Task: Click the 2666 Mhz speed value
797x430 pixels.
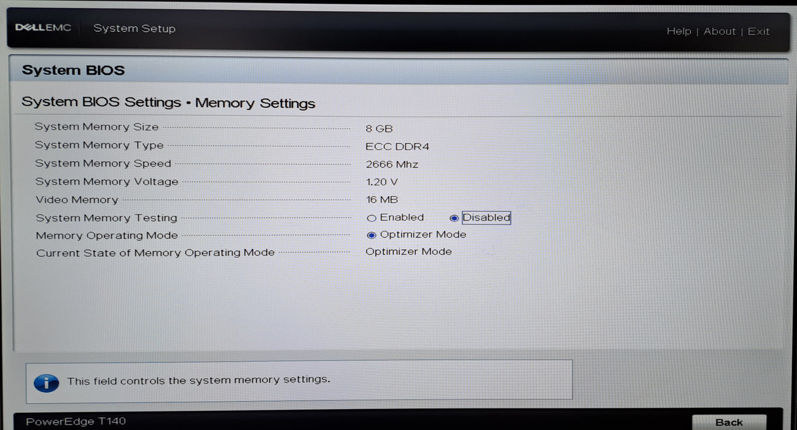Action: [x=392, y=164]
